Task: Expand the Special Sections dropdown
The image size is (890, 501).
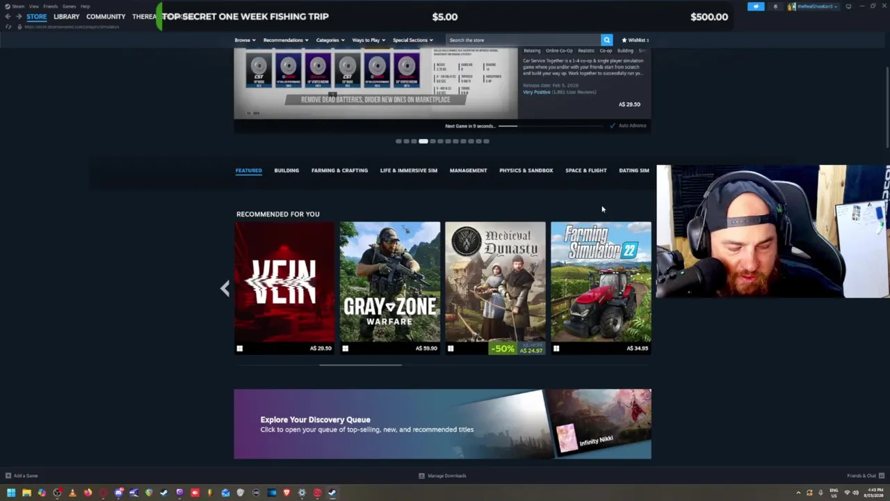Action: pos(413,40)
